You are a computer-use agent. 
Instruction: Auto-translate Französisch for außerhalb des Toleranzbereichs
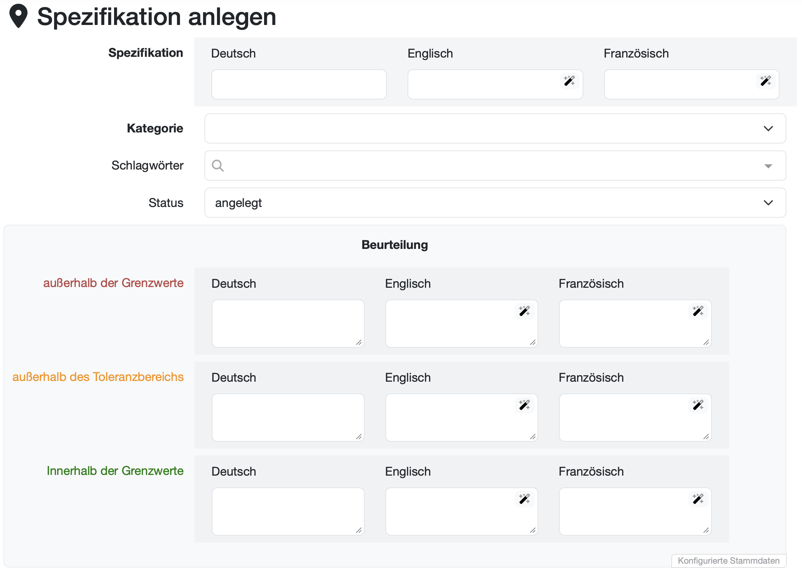[x=698, y=405]
